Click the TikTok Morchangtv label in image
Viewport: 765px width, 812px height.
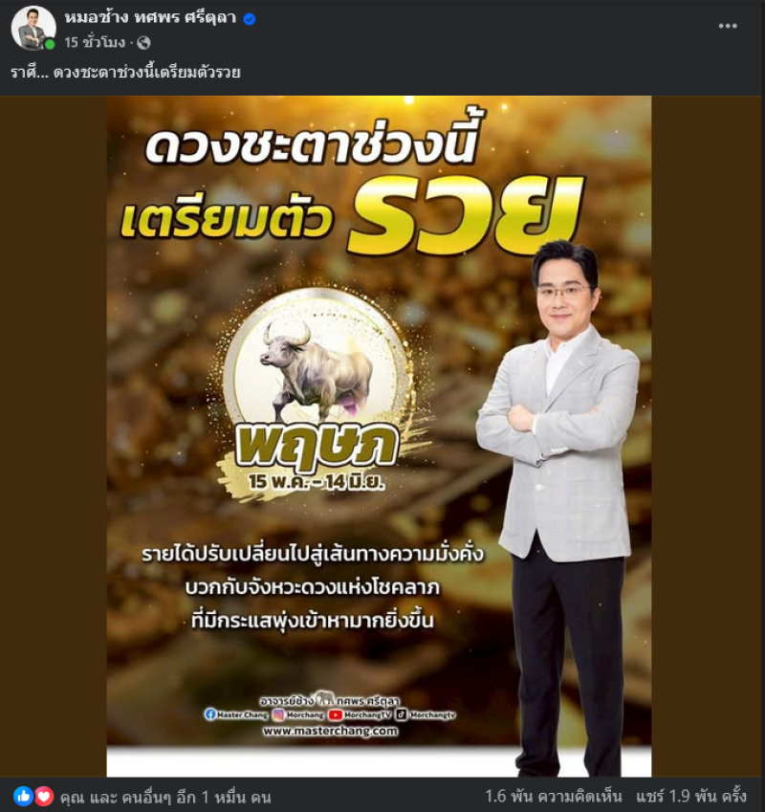click(426, 714)
